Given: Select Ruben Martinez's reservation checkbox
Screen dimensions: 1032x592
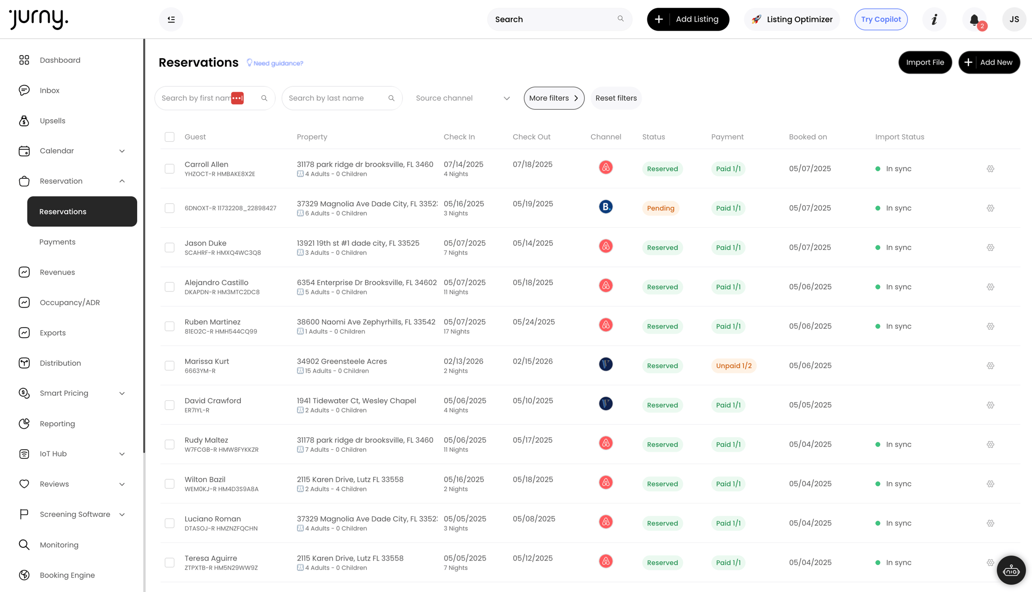Looking at the screenshot, I should [x=170, y=327].
